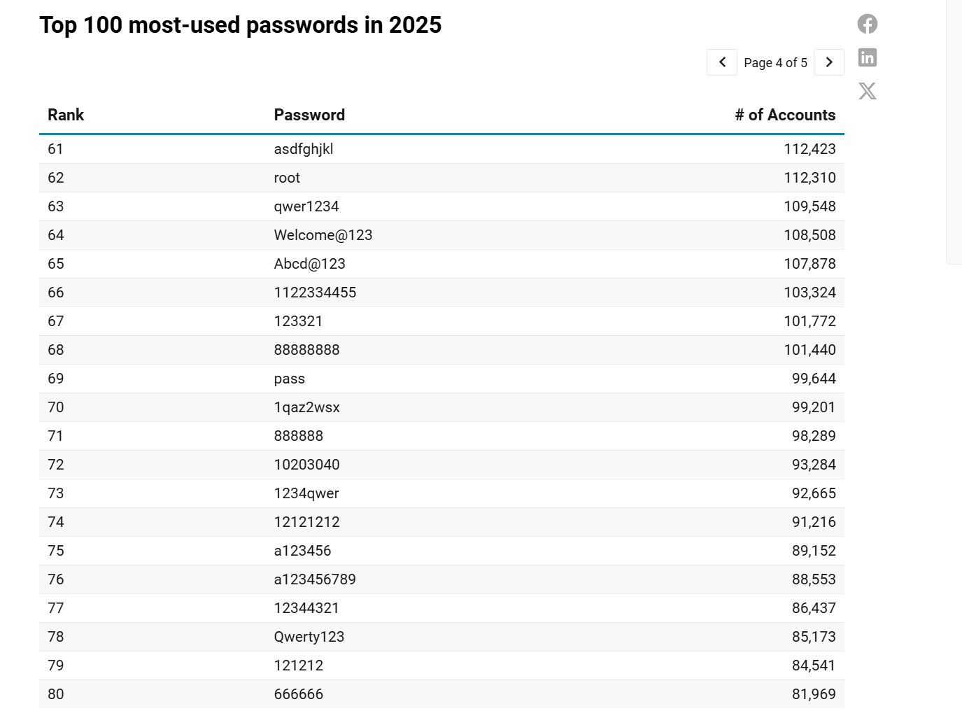The height and width of the screenshot is (725, 962).
Task: Click the page title heading
Action: point(241,25)
